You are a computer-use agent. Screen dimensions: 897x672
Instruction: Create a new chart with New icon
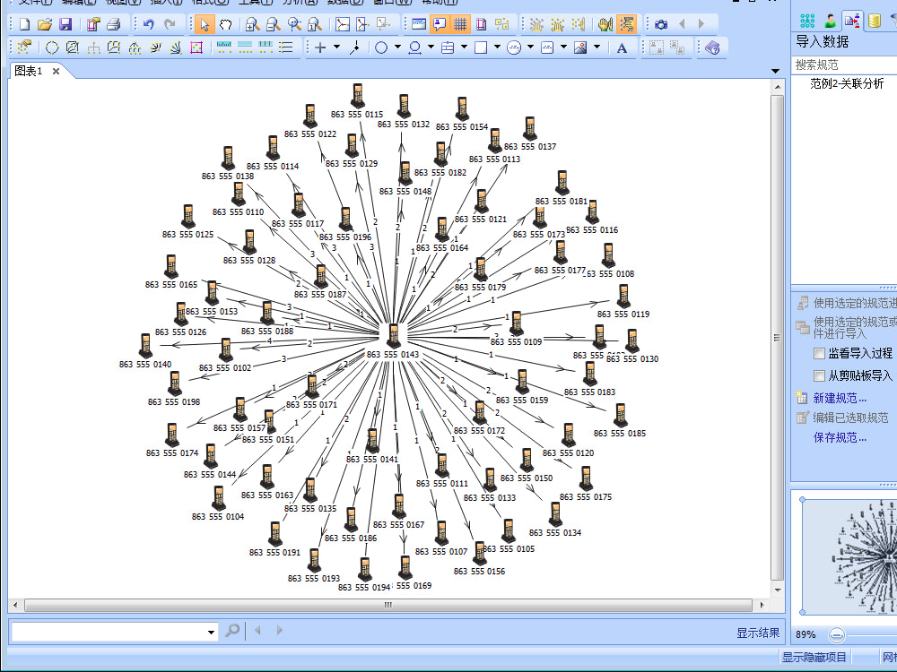pos(24,24)
